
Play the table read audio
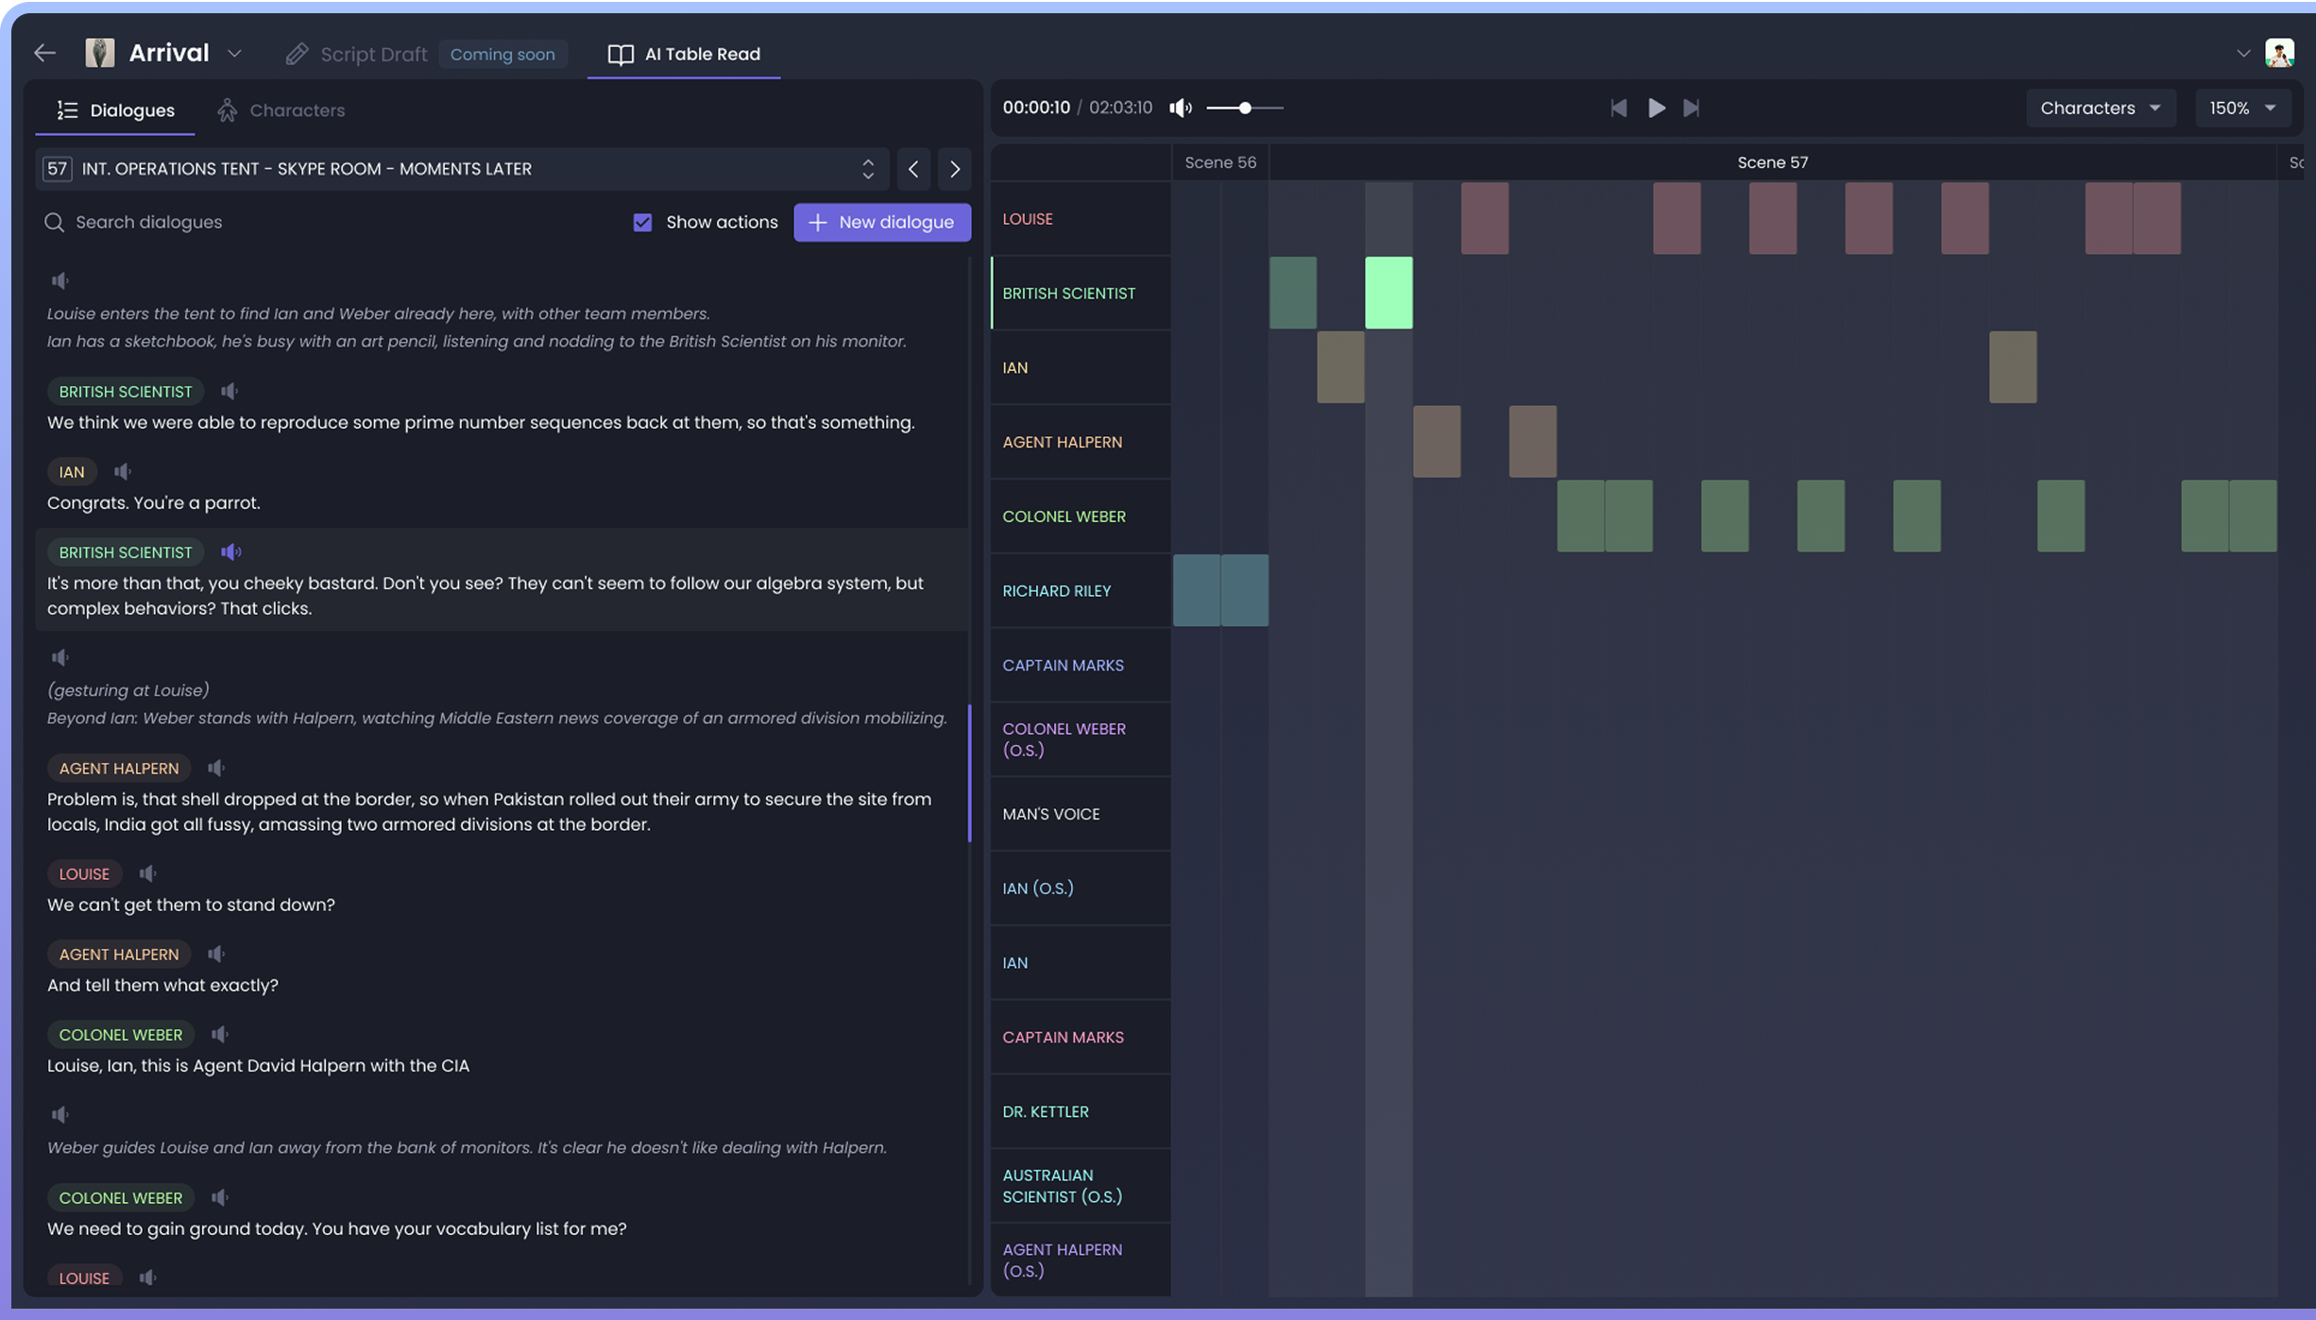click(x=1656, y=109)
